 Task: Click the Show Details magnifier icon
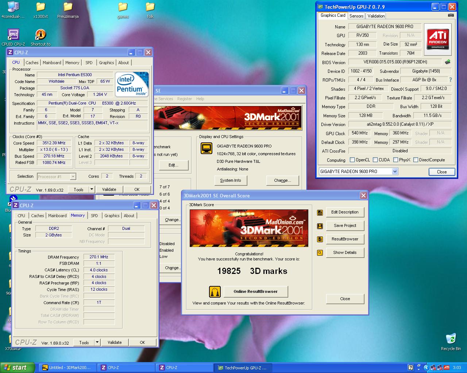point(320,253)
